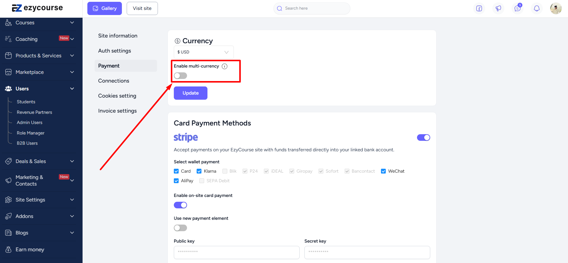The image size is (568, 263).
Task: Enable the multi-currency toggle
Action: 180,76
